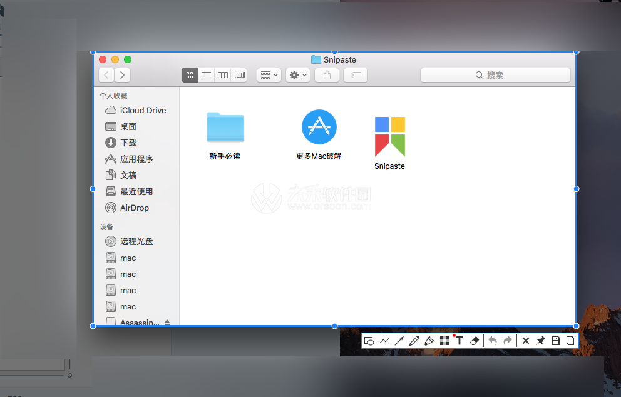The height and width of the screenshot is (397, 621).
Task: Click the Snipaste folder icon in title bar
Action: [316, 60]
